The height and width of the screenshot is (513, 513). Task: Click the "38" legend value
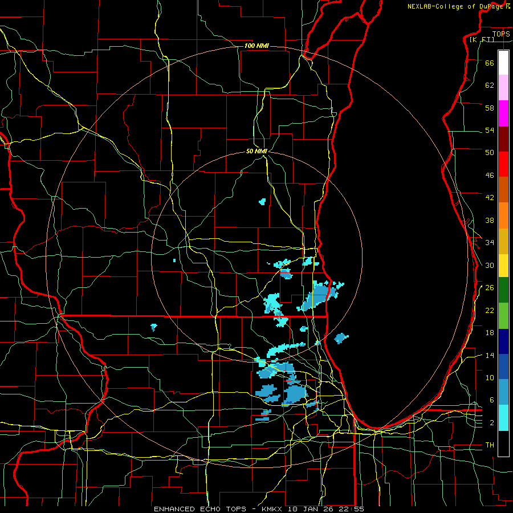(x=490, y=220)
